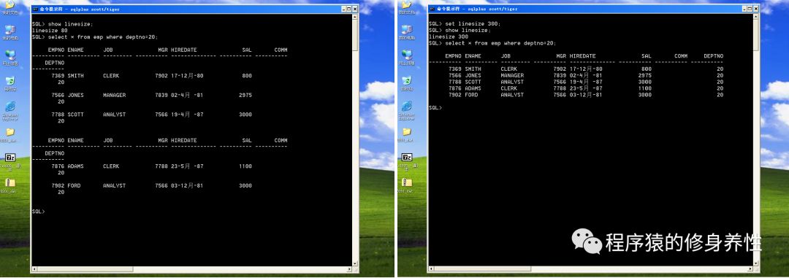Click HIREDATE column header in linesize 300 window
The image size is (789, 278).
583,56
